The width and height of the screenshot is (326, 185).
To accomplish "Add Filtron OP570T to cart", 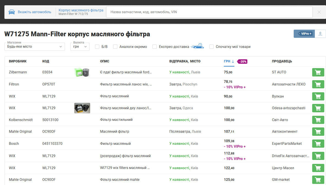I will [318, 84].
